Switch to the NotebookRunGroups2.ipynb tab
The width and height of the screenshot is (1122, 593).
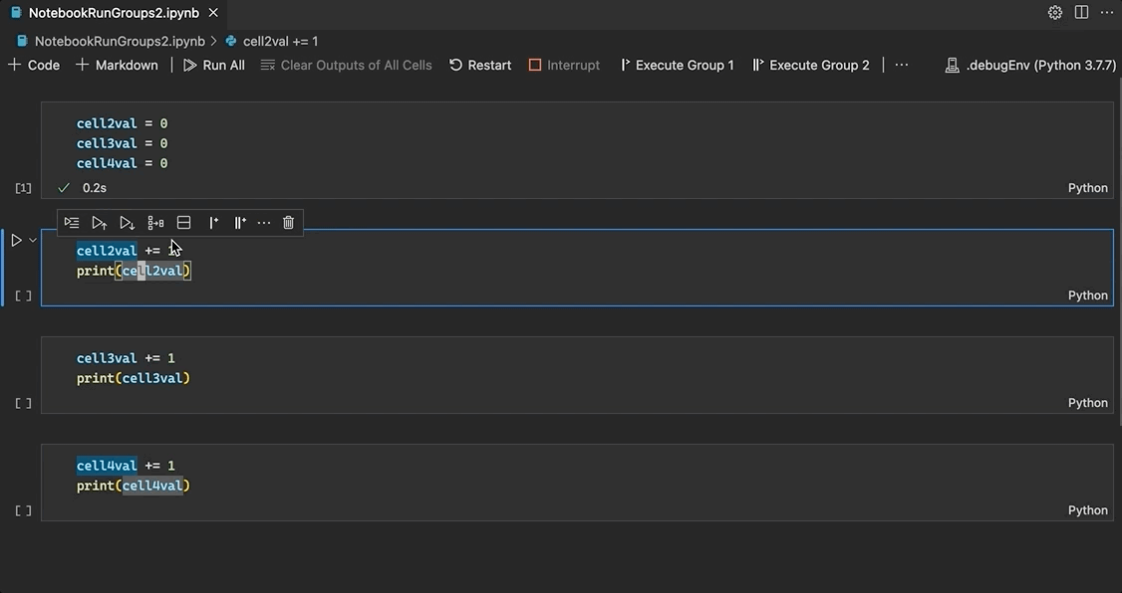(x=110, y=14)
